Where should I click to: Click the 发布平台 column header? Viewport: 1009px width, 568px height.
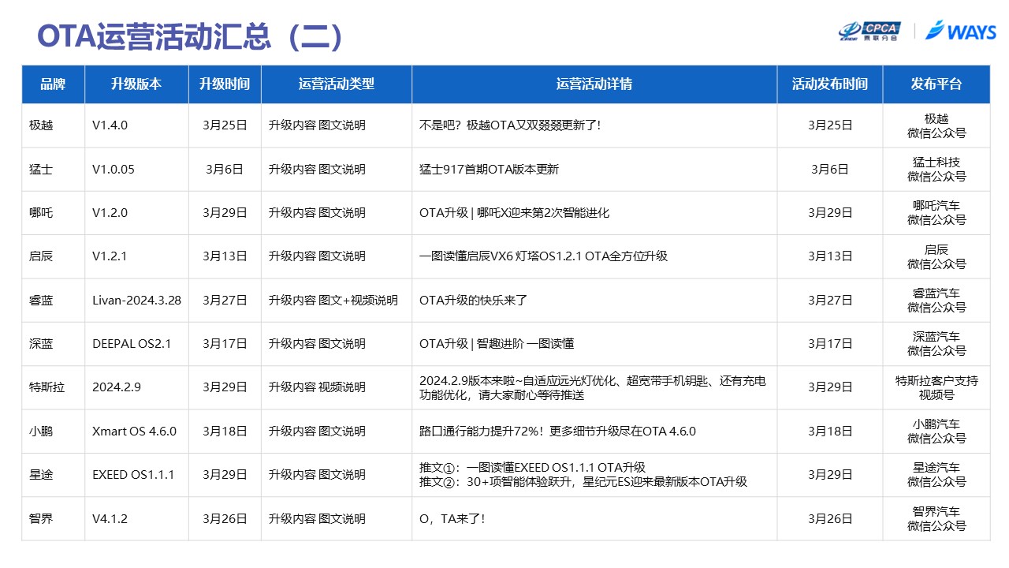(x=936, y=84)
